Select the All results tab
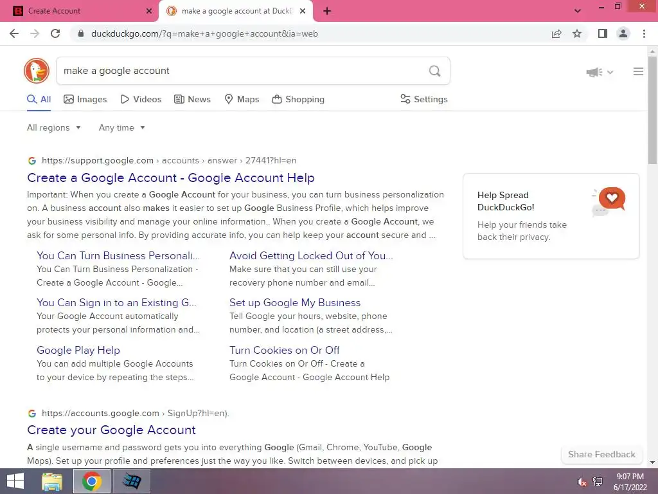The image size is (658, 494). coord(39,99)
